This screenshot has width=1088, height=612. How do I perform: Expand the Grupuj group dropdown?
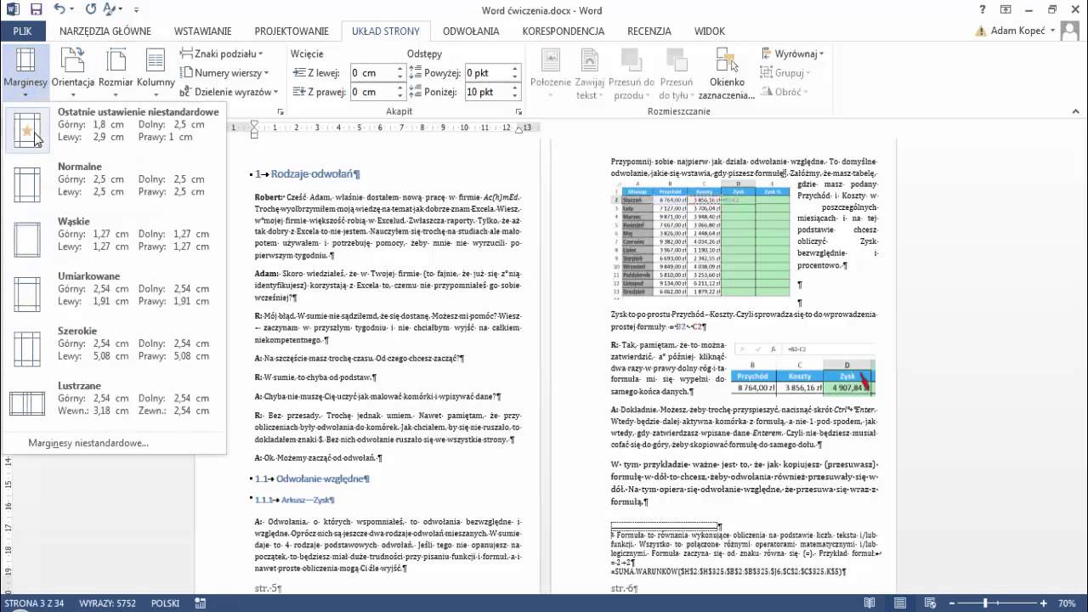[786, 72]
